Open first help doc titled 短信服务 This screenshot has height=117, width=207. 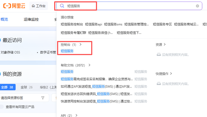click(67, 72)
